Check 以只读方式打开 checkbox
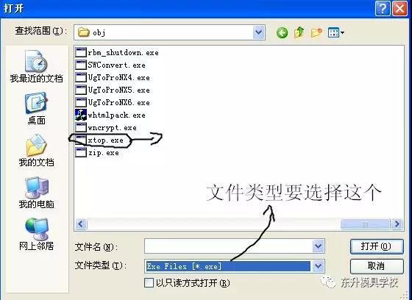The image size is (412, 300). tap(149, 283)
